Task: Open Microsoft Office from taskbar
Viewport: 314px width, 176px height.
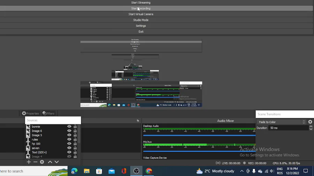Action: [124, 171]
